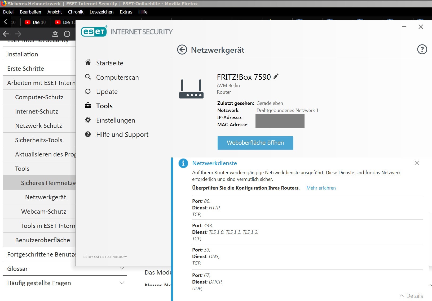Select the Sicheres Heimnetzwerk help entry
432x301 pixels.
(x=39, y=183)
